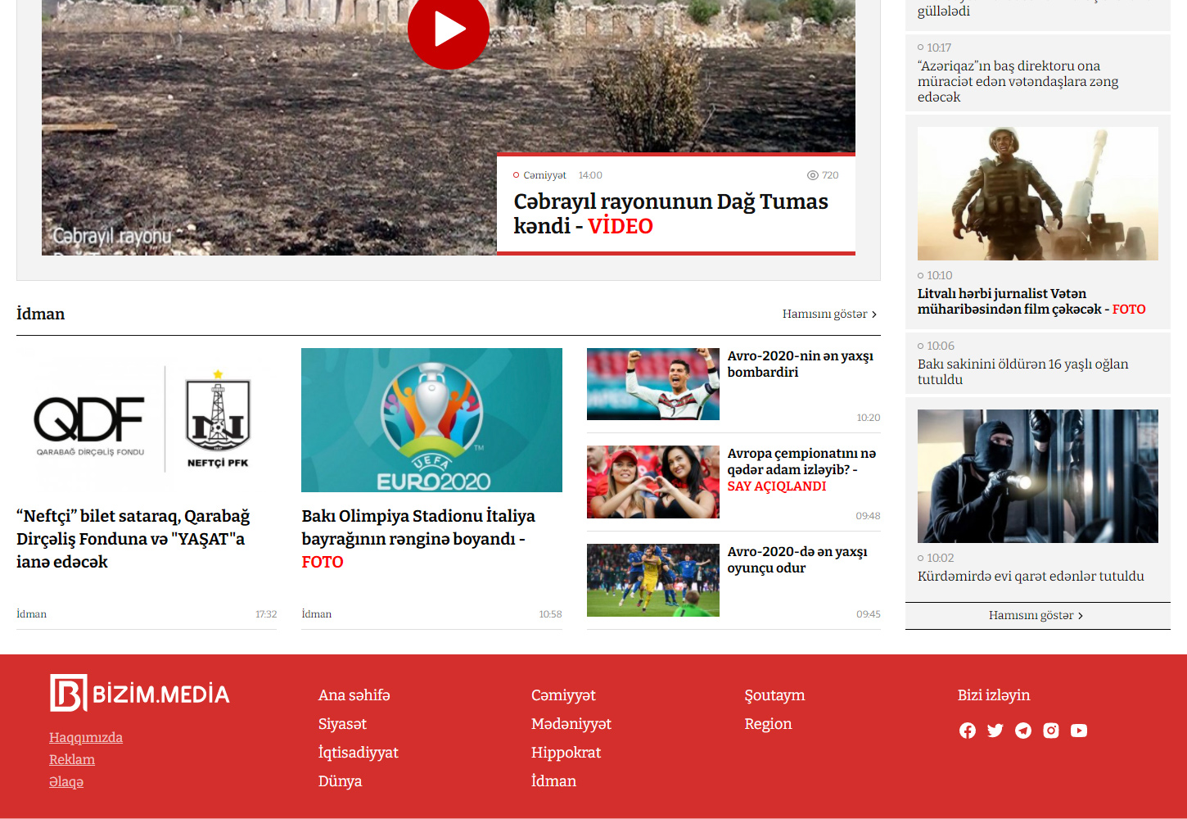Click the Bizim.Media footer logo
Viewport: 1187px width, 819px height.
pos(140,694)
